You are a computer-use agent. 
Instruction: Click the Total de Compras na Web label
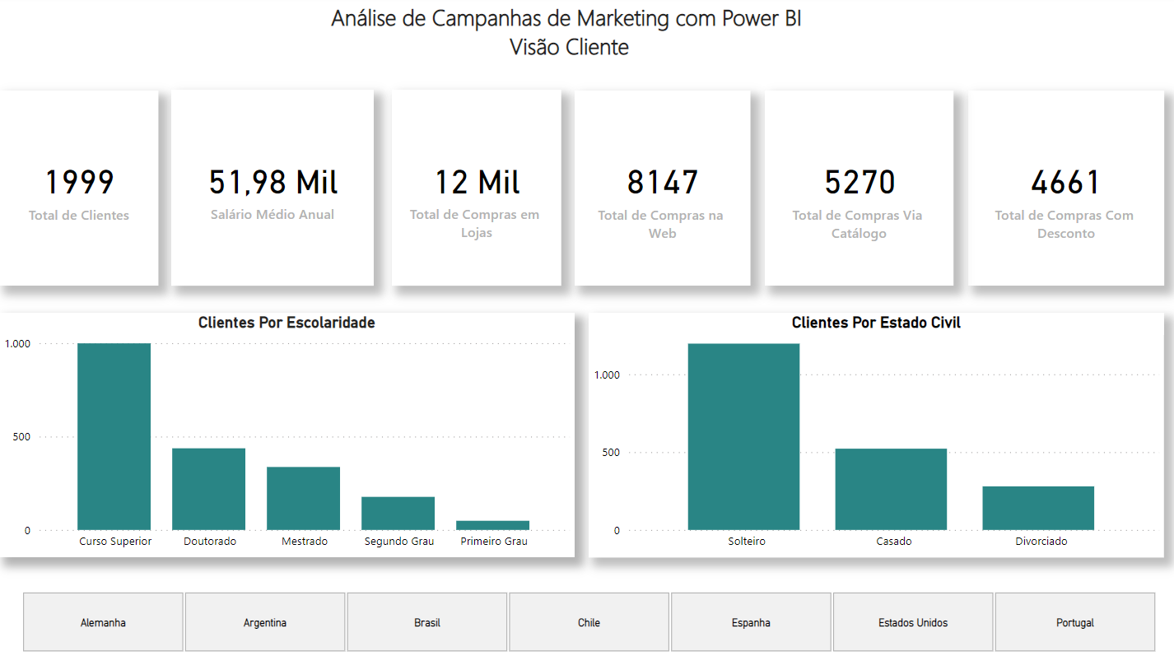click(x=661, y=225)
